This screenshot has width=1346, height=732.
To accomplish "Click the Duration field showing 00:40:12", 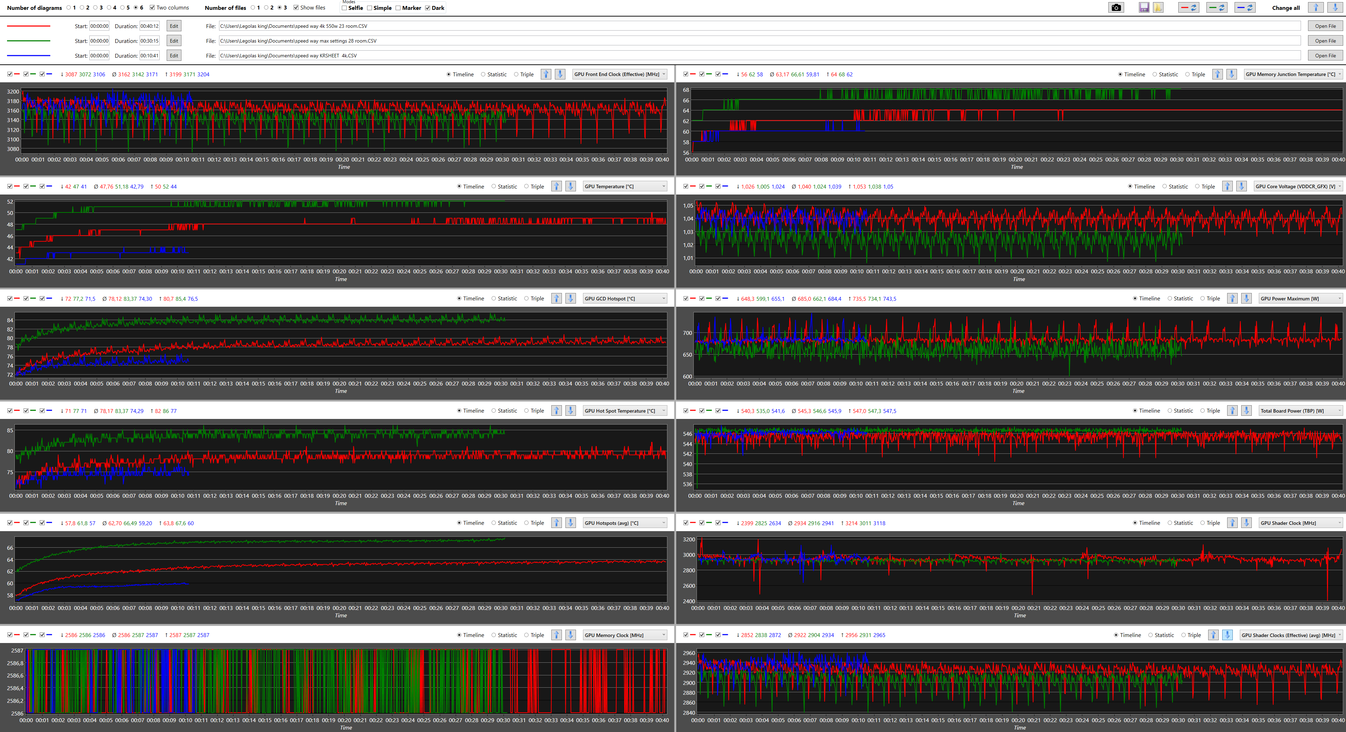I will pos(149,26).
